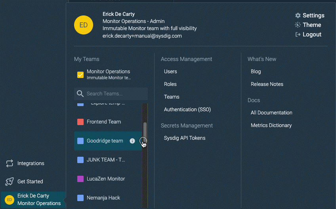The width and height of the screenshot is (336, 209).
Task: Click the large yellow ED profile avatar
Action: tap(84, 25)
